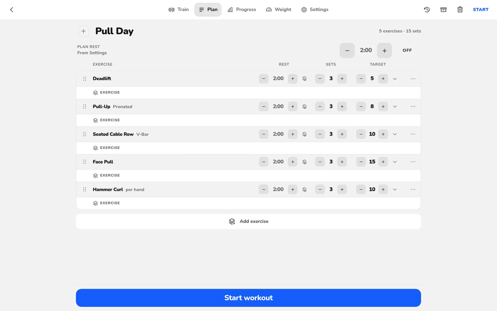Click the blue Start workout button
This screenshot has width=497, height=311.
248,298
